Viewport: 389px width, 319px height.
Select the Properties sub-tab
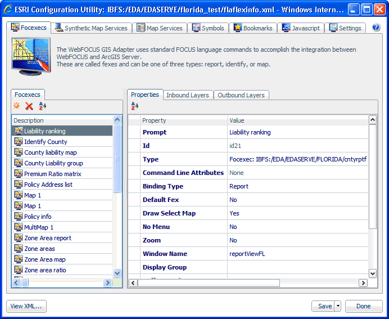pos(145,95)
